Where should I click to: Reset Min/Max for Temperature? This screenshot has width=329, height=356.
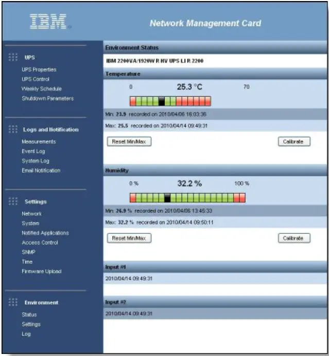(x=129, y=142)
